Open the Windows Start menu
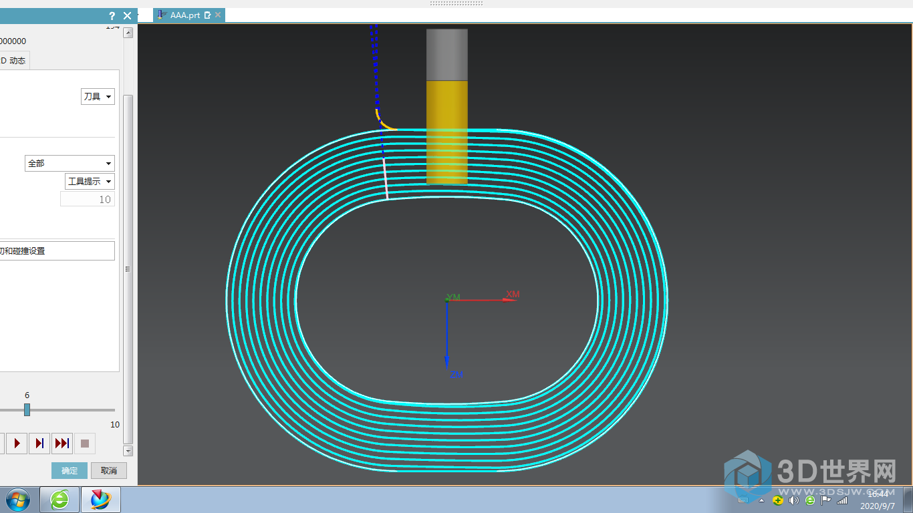Screen dimensions: 913x513 (18, 499)
